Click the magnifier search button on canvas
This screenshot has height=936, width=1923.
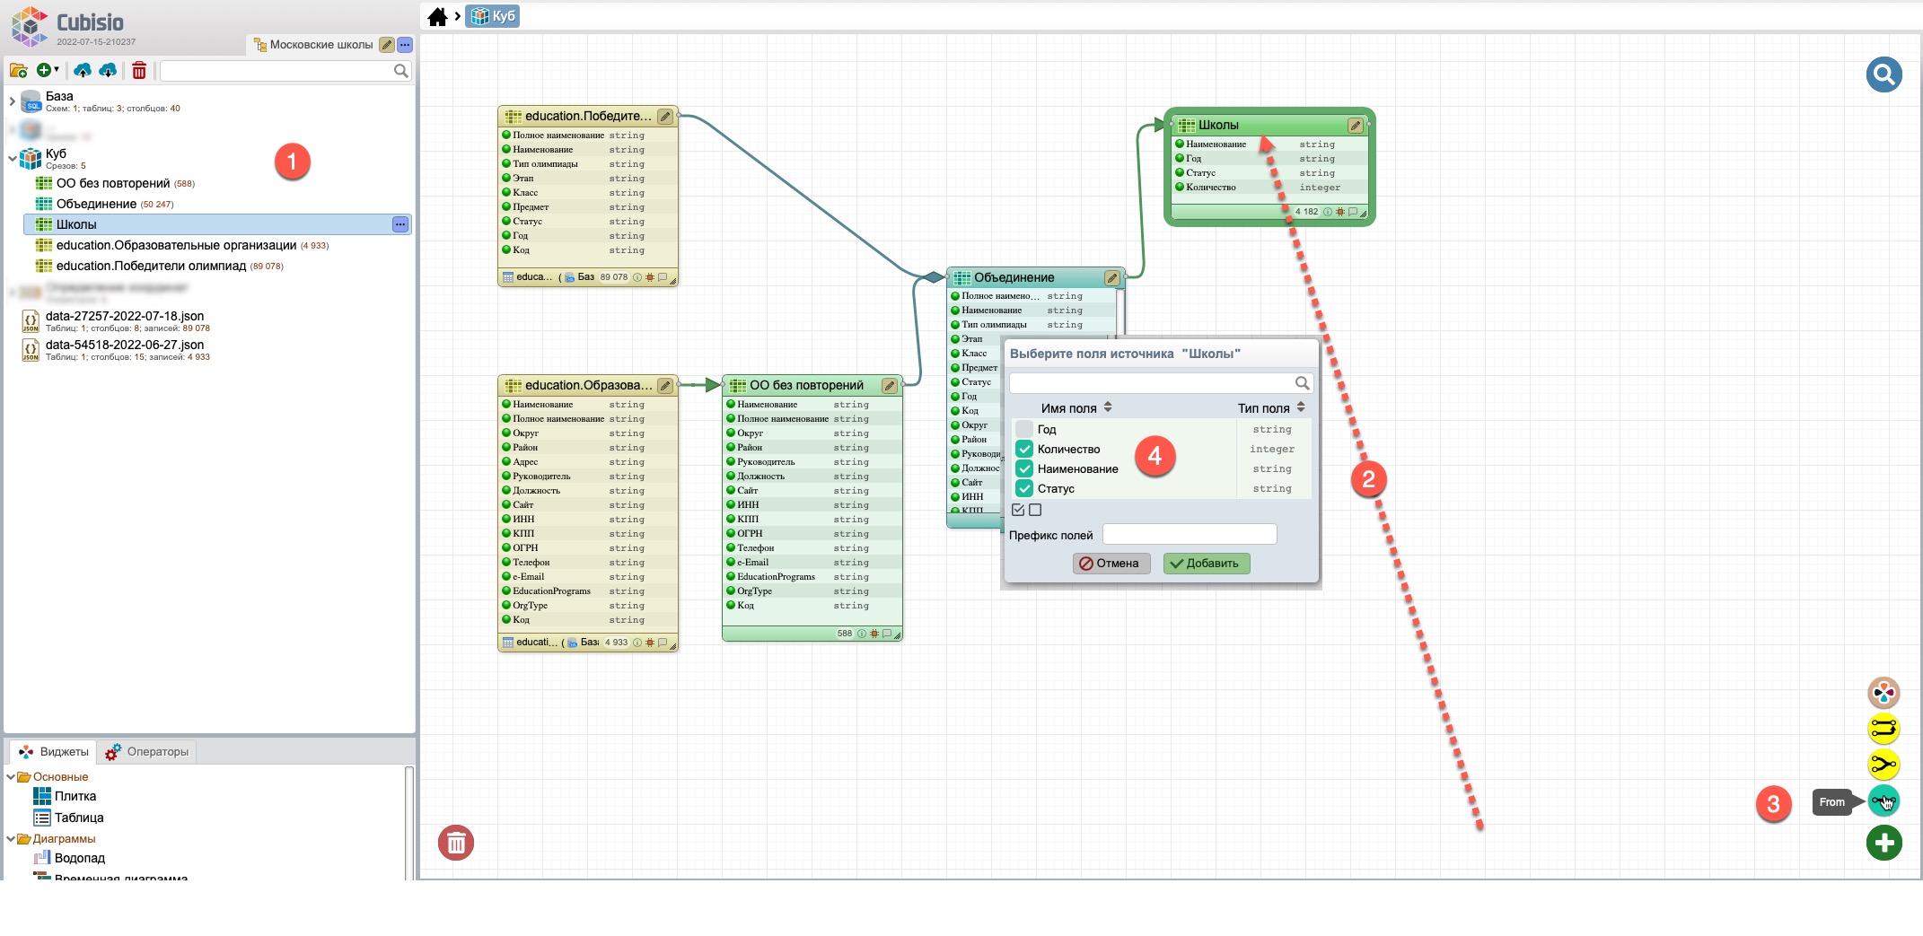pyautogui.click(x=1883, y=74)
